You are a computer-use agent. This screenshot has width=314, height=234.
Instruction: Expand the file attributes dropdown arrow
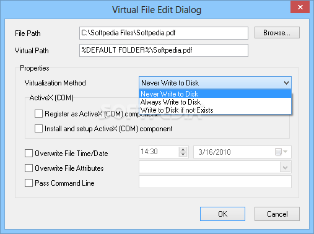click(x=285, y=167)
